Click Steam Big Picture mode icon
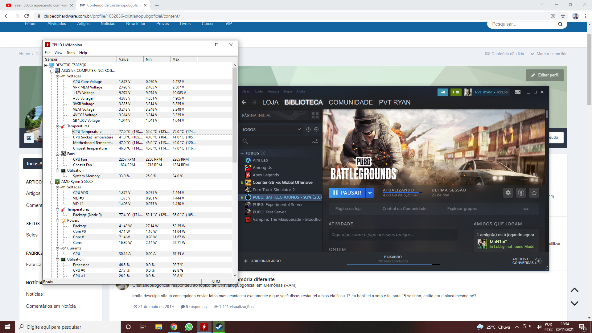Screen dimensions: 592x333 [x=518, y=92]
